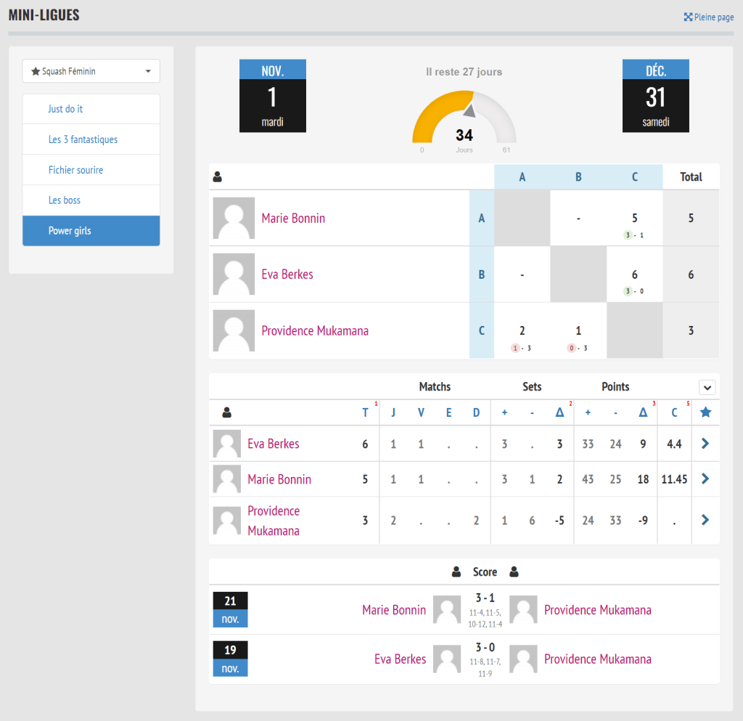Click the player icon in standings header
The width and height of the screenshot is (743, 721).
click(x=226, y=412)
